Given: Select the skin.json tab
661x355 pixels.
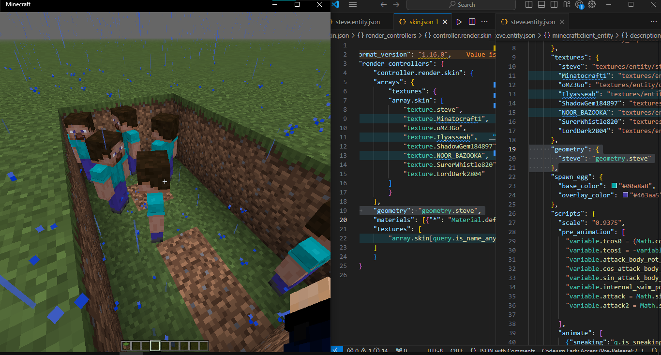Looking at the screenshot, I should (421, 22).
